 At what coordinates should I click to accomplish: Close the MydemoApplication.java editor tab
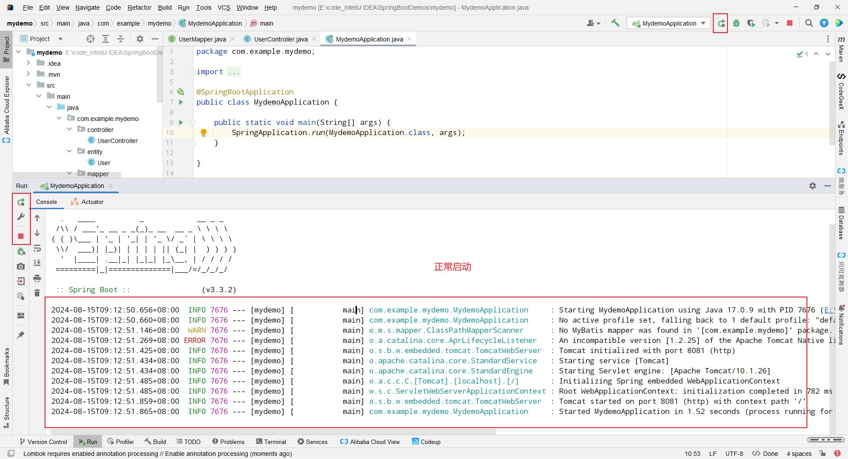(410, 39)
